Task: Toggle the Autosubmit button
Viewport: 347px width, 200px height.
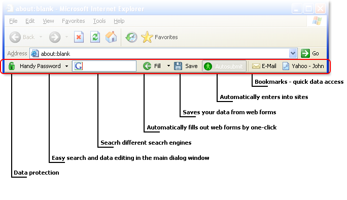Action: click(224, 66)
